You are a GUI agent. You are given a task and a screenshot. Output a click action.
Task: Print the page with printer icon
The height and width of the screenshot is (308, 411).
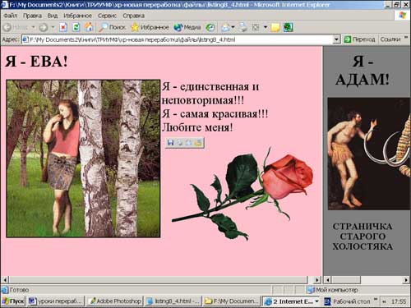(242, 27)
